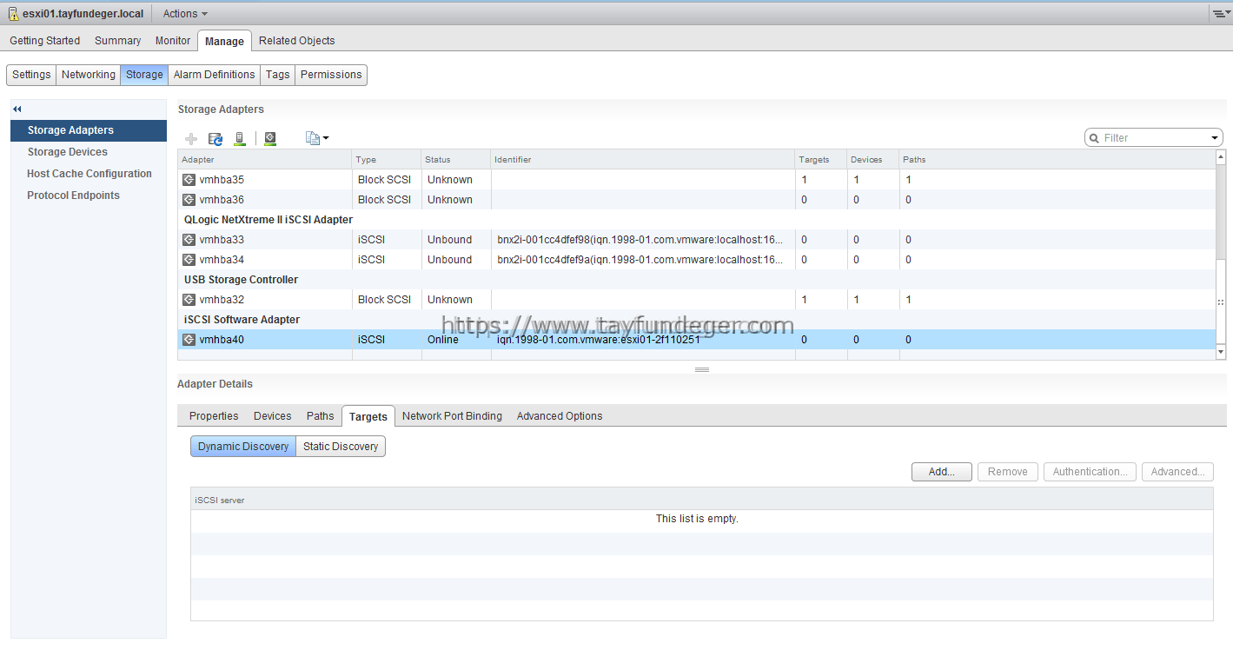Open the Permissions sub-tab
The height and width of the screenshot is (650, 1233).
coord(331,75)
